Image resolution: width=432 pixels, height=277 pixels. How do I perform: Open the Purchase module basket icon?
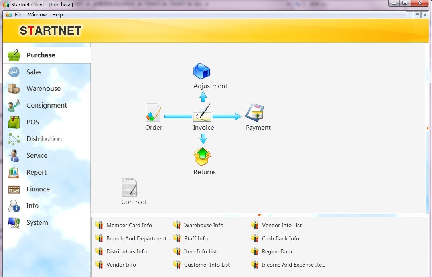(14, 55)
